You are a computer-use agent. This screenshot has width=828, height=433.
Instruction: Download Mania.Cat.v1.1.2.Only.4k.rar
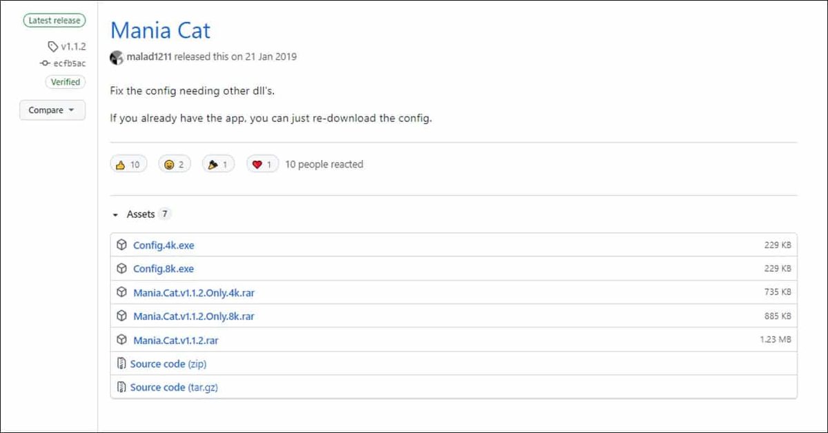click(x=194, y=293)
